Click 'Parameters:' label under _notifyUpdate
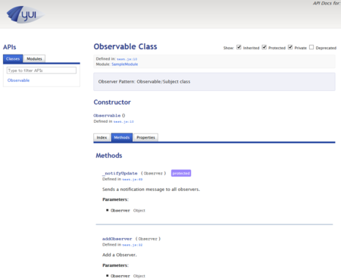The height and width of the screenshot is (279, 341). pos(115,199)
